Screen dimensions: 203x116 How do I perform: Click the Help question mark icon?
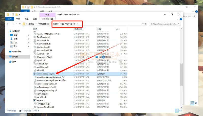pos(181,19)
